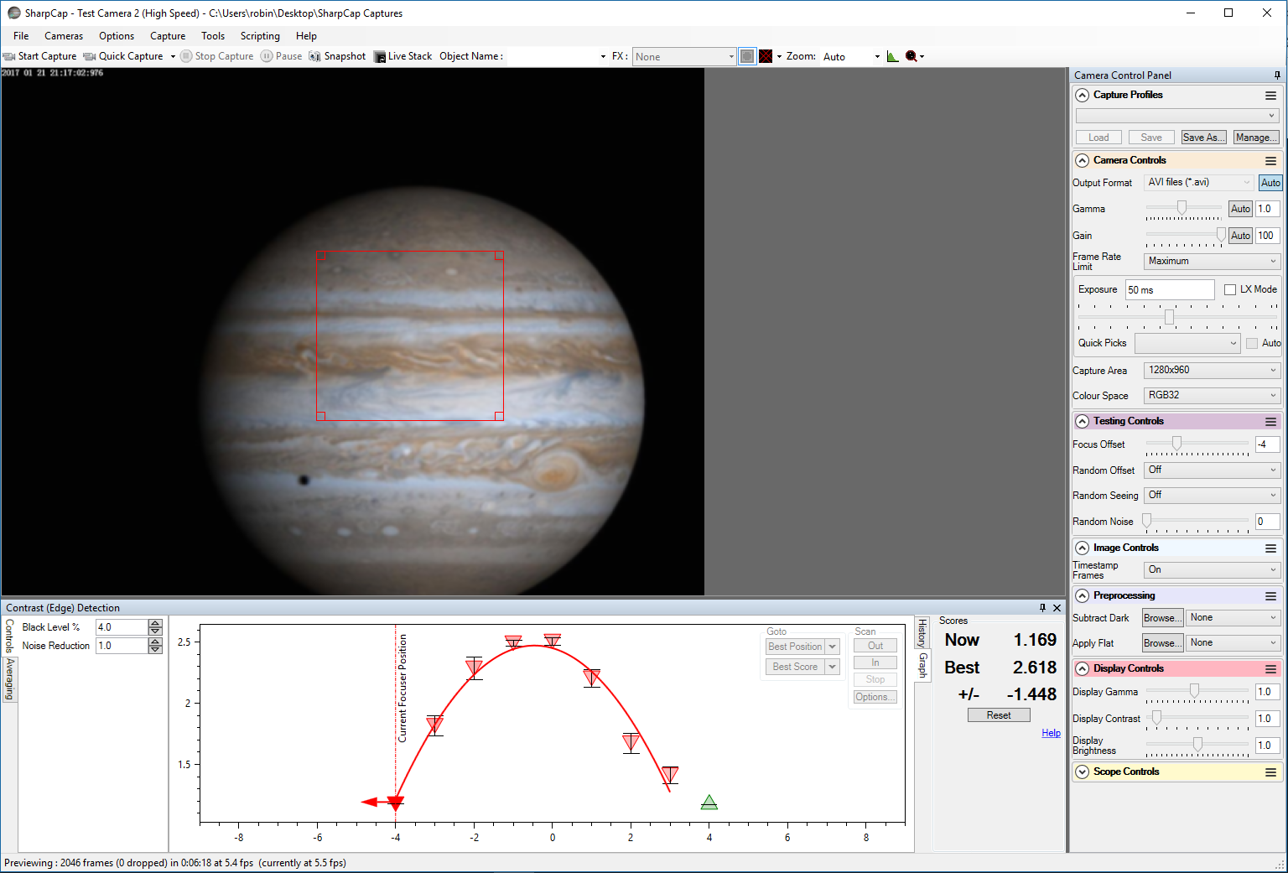Click the Gamma slider handle
The image size is (1288, 873).
coord(1182,208)
